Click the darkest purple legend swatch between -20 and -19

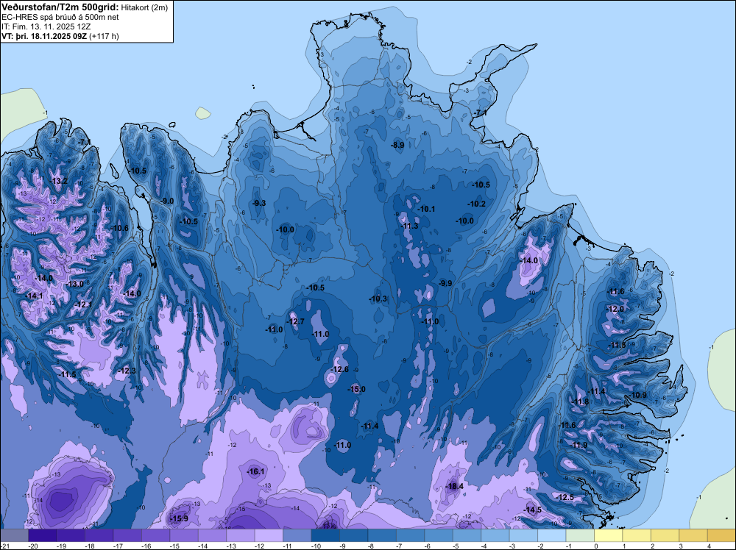coord(42,535)
